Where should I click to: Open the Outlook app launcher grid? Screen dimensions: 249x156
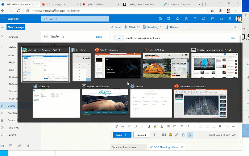(2, 19)
